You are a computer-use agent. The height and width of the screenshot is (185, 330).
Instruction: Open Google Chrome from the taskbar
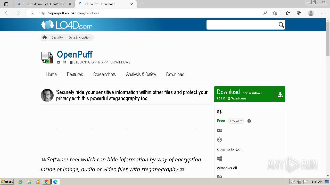[46, 182]
